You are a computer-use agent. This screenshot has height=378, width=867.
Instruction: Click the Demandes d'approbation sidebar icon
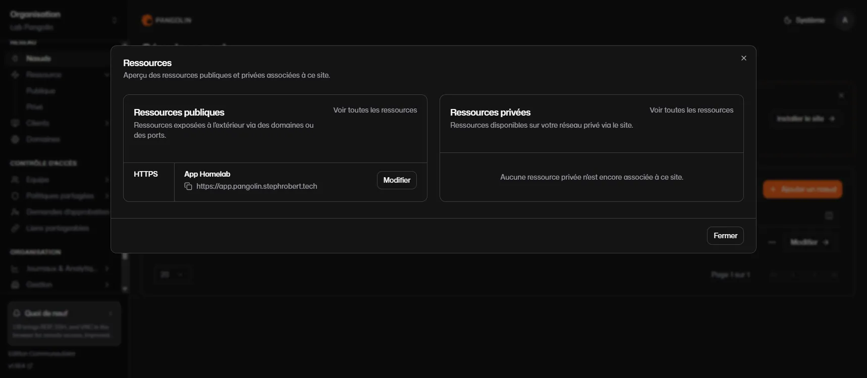click(x=15, y=212)
